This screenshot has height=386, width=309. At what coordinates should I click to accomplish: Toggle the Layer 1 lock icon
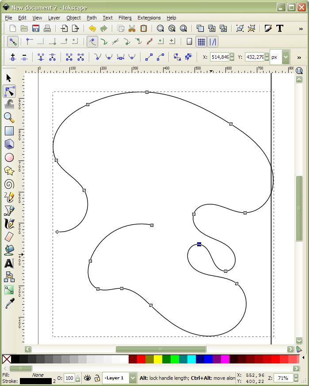point(97,378)
